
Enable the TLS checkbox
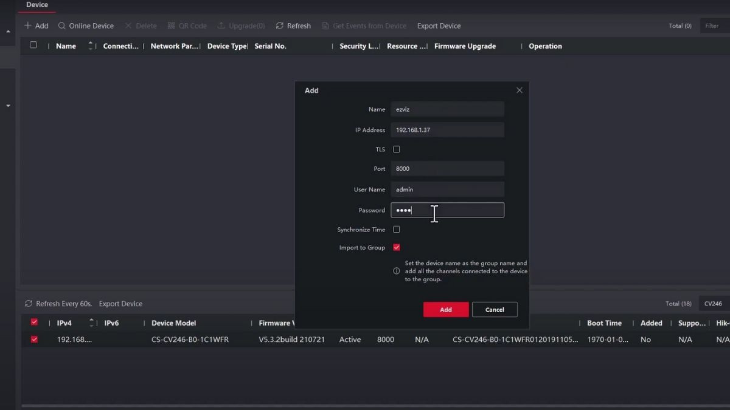397,149
